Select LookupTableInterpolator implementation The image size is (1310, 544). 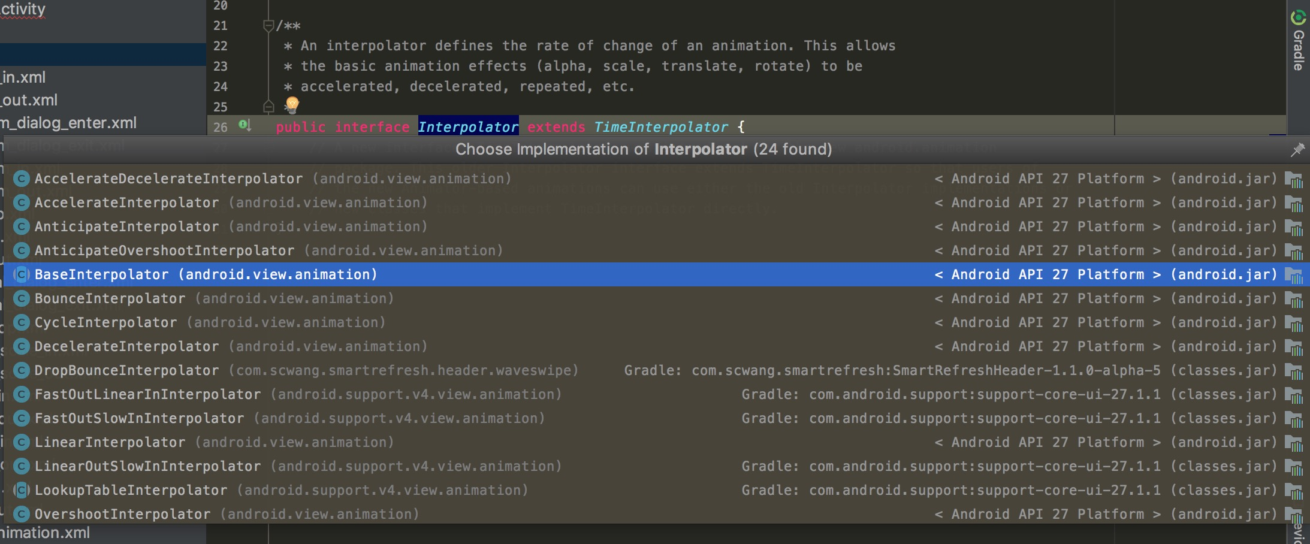pos(656,490)
